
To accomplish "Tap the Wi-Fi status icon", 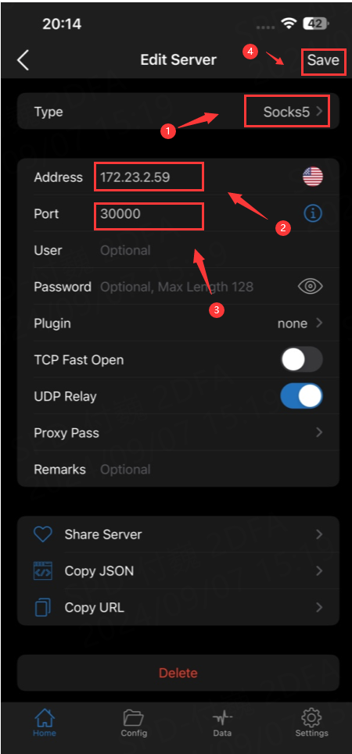I will pos(289,23).
